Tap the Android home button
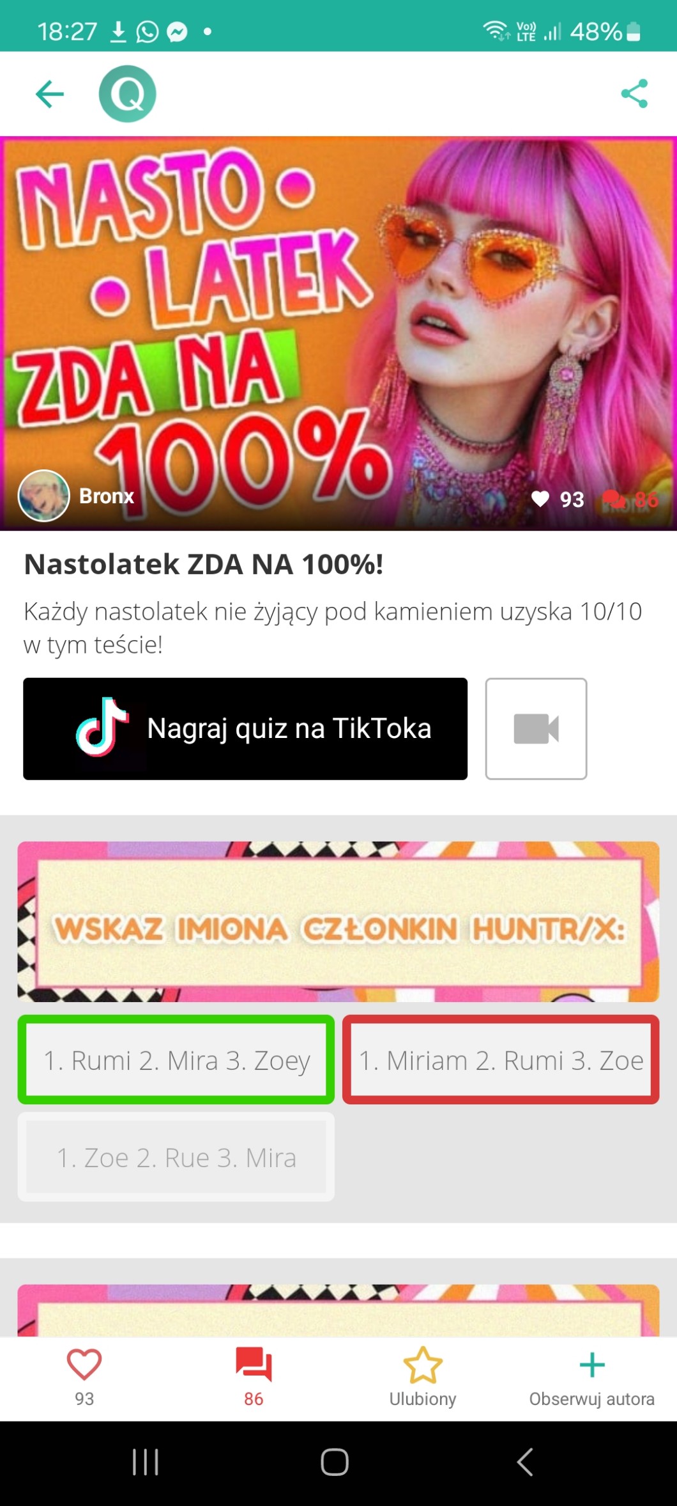The width and height of the screenshot is (677, 1506). click(x=335, y=1462)
